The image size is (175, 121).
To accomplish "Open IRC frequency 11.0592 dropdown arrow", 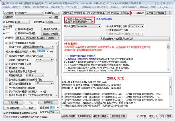I will [48, 51].
